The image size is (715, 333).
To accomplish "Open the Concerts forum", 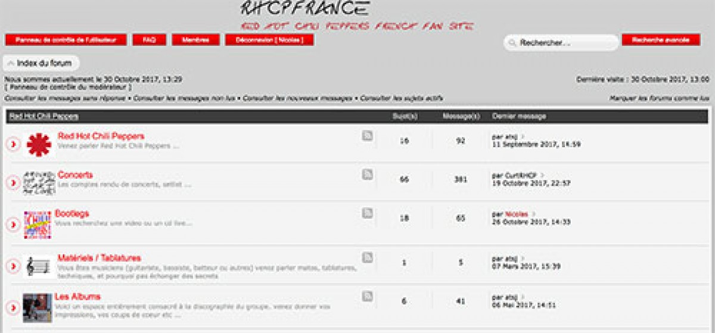I will pyautogui.click(x=75, y=175).
